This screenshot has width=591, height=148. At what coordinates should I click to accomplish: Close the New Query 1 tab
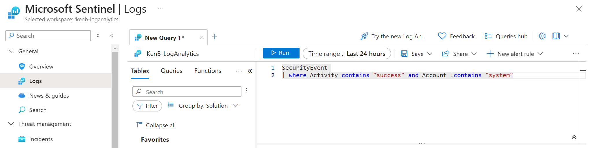pyautogui.click(x=202, y=37)
